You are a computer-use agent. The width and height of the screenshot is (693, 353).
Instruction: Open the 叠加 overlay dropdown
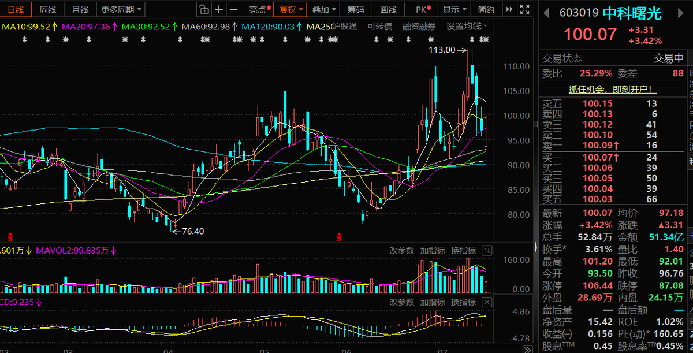(x=324, y=9)
